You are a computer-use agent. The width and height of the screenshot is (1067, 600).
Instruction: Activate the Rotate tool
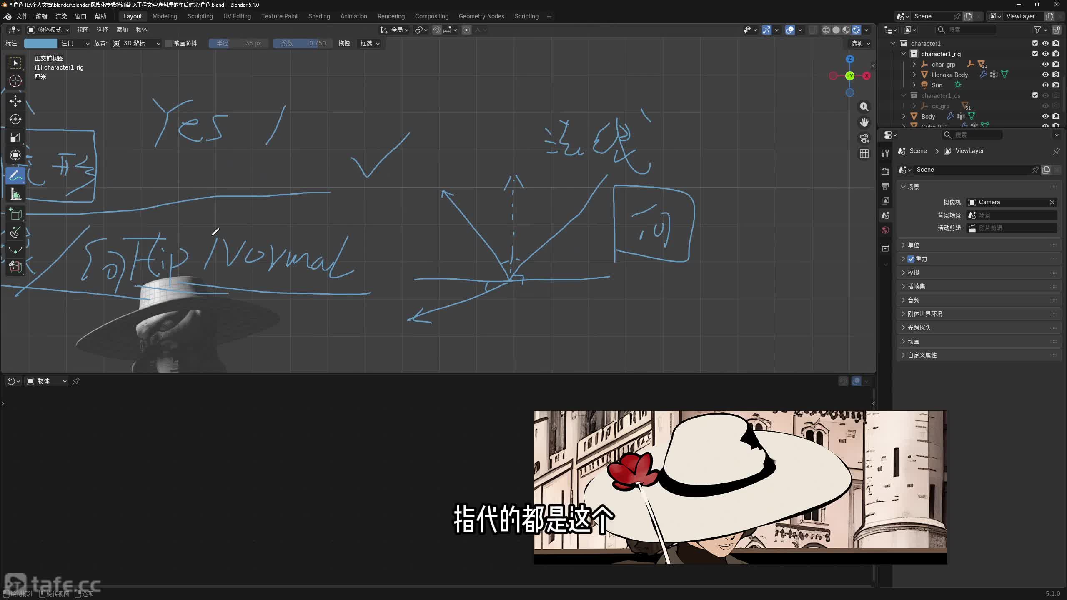[x=15, y=119]
